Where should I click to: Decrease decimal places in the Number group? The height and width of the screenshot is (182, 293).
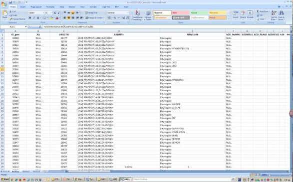127,18
